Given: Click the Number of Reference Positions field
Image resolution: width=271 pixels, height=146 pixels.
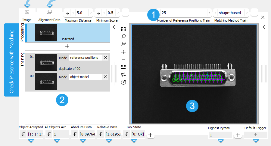Looking at the screenshot, I should [184, 13].
